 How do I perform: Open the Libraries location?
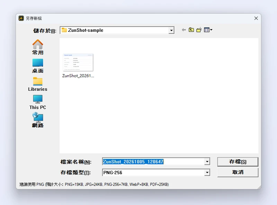point(38,84)
